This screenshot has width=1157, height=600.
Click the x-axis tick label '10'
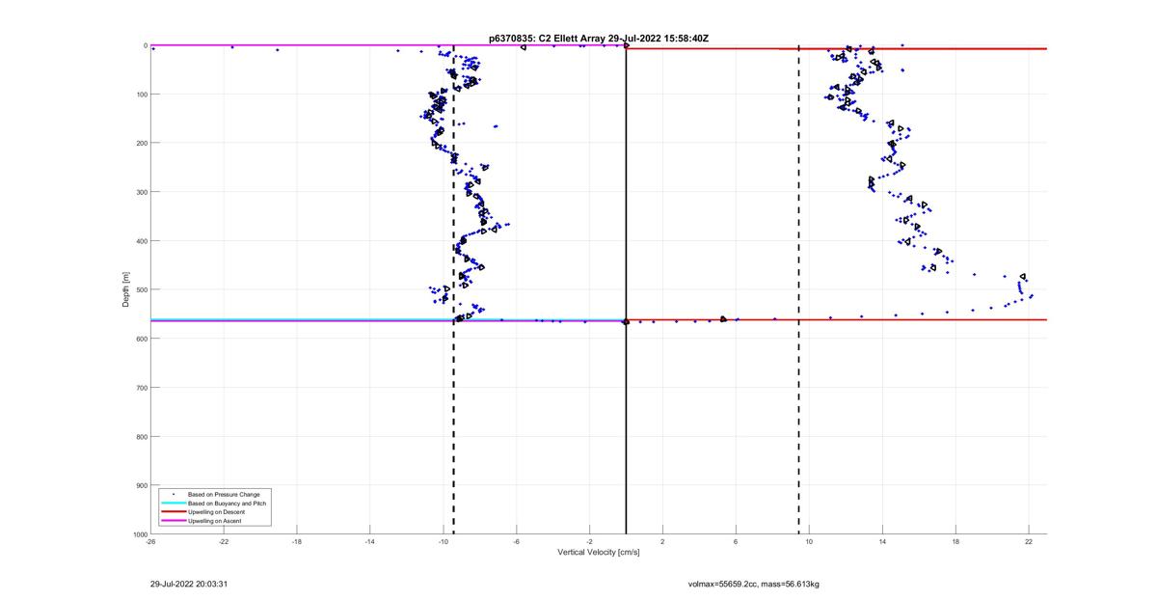[810, 542]
